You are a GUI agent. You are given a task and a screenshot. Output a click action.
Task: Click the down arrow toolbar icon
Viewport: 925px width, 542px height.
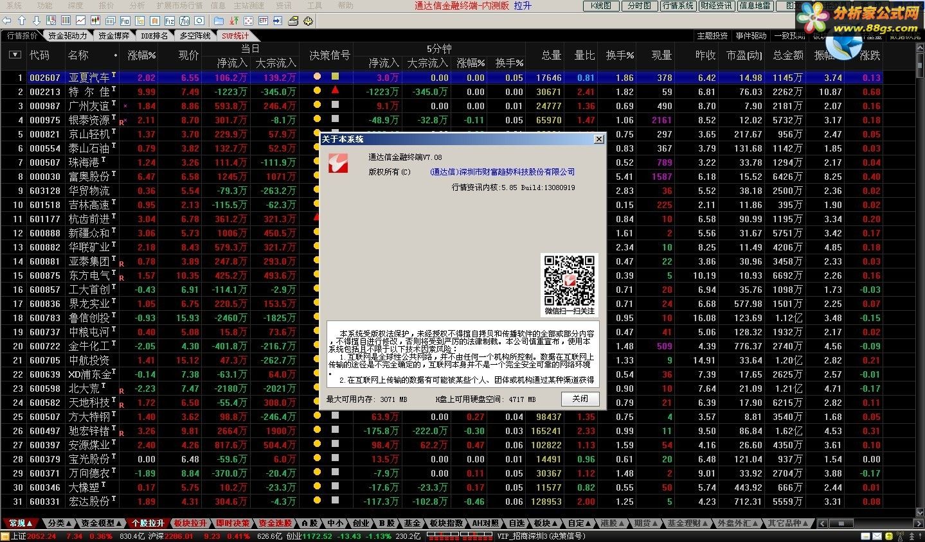36,21
